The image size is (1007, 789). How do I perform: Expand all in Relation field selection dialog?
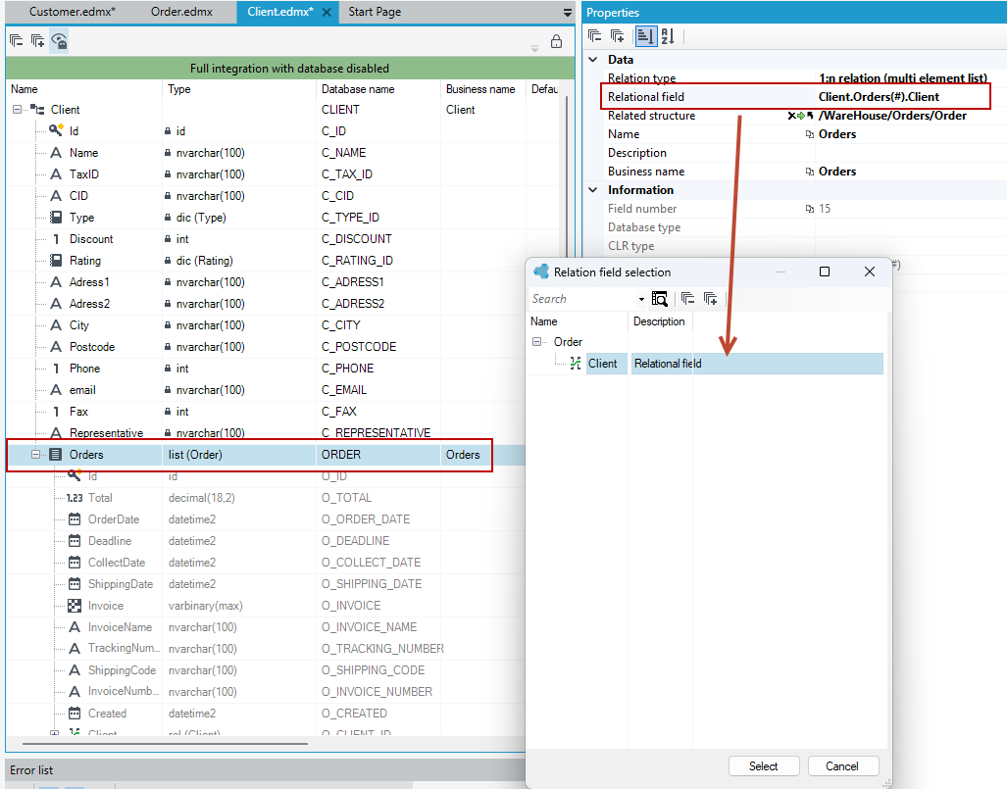click(x=710, y=299)
